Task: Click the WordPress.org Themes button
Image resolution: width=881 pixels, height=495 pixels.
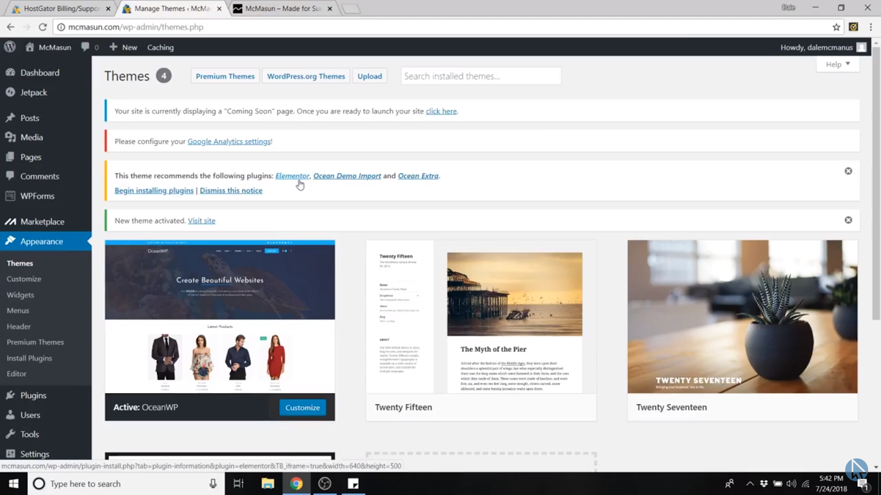Action: [306, 76]
